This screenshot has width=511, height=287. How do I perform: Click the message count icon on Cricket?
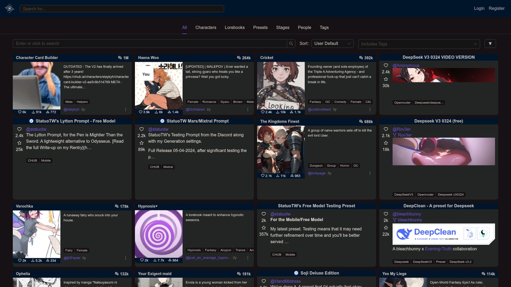pos(361,58)
